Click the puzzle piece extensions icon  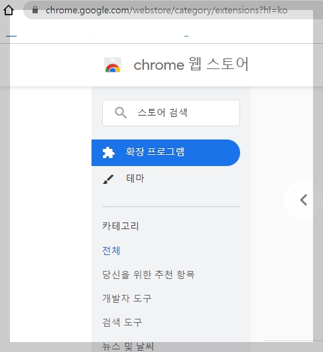[x=109, y=153]
